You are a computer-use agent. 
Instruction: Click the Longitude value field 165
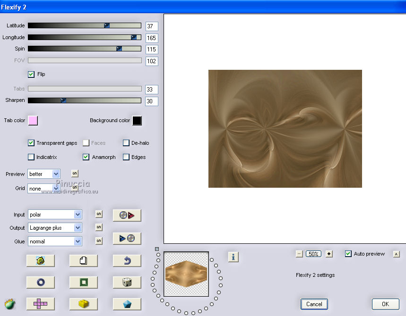click(x=152, y=38)
